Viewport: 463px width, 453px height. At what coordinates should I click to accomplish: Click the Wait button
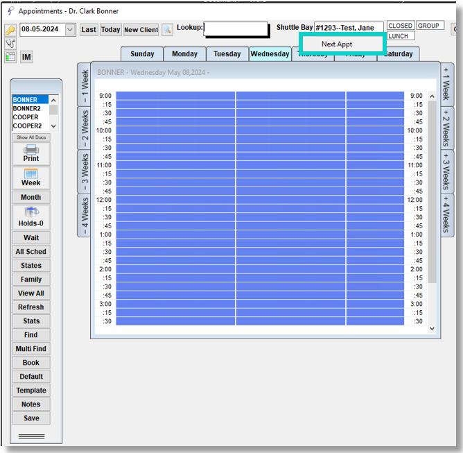point(31,237)
